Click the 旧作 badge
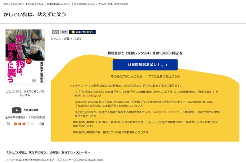 tap(64, 32)
